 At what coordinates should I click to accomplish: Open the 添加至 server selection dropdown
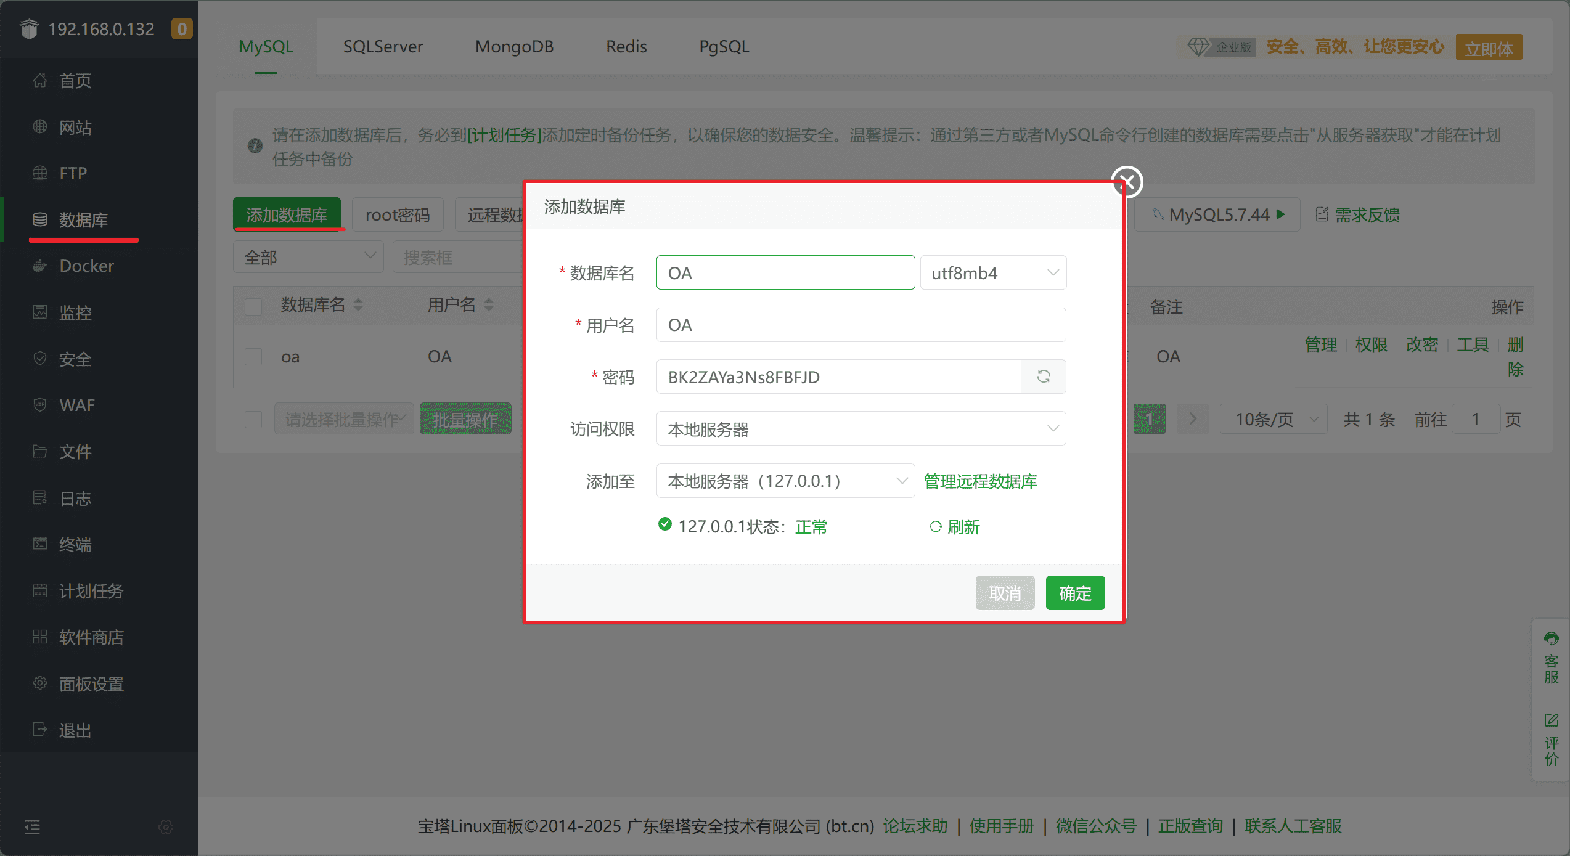(x=785, y=481)
